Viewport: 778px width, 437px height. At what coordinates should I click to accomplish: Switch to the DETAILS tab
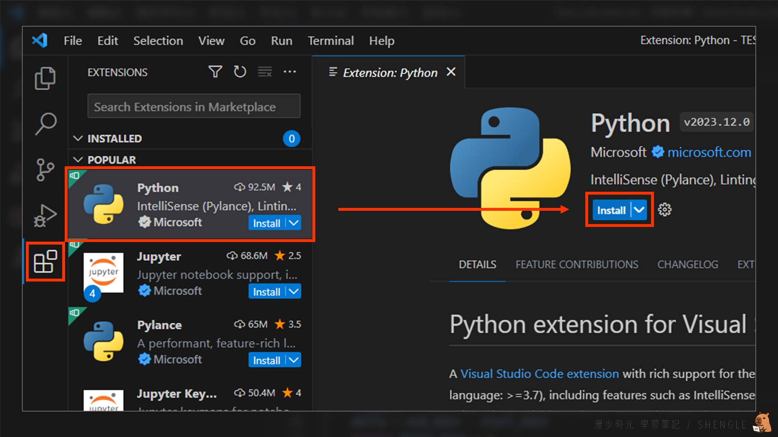(477, 265)
